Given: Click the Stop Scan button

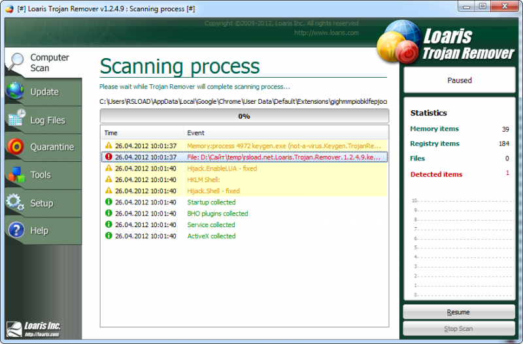Looking at the screenshot, I should [459, 329].
